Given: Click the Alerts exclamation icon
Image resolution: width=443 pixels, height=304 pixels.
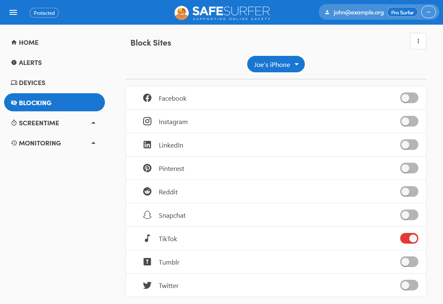Looking at the screenshot, I should coord(14,62).
